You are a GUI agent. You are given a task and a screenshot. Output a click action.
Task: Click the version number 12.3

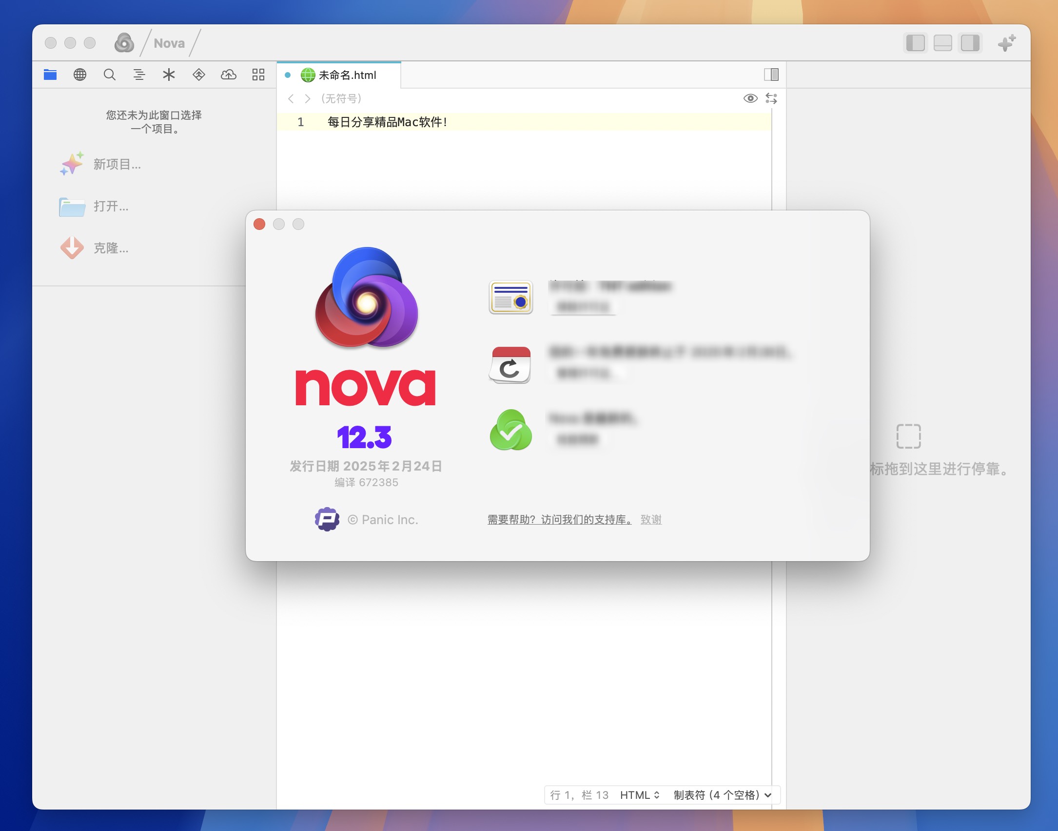(x=365, y=437)
